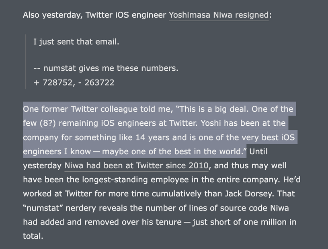Click the number "+ 728752" in the quote
The height and width of the screenshot is (249, 328).
[x=53, y=82]
